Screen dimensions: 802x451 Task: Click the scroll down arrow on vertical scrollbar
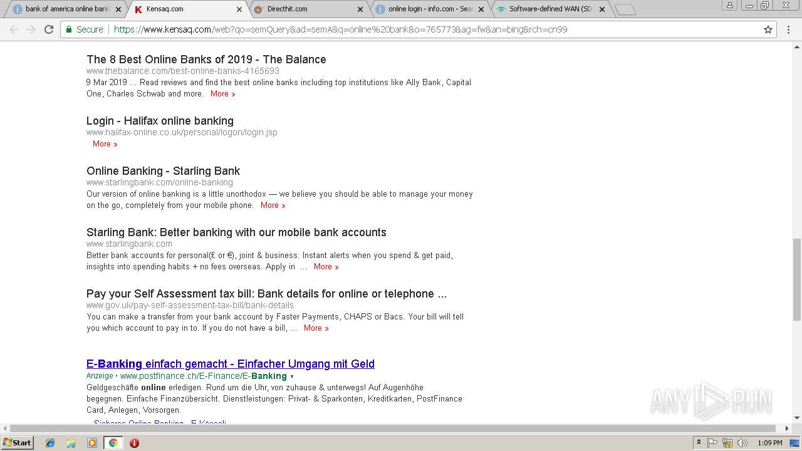[x=796, y=418]
